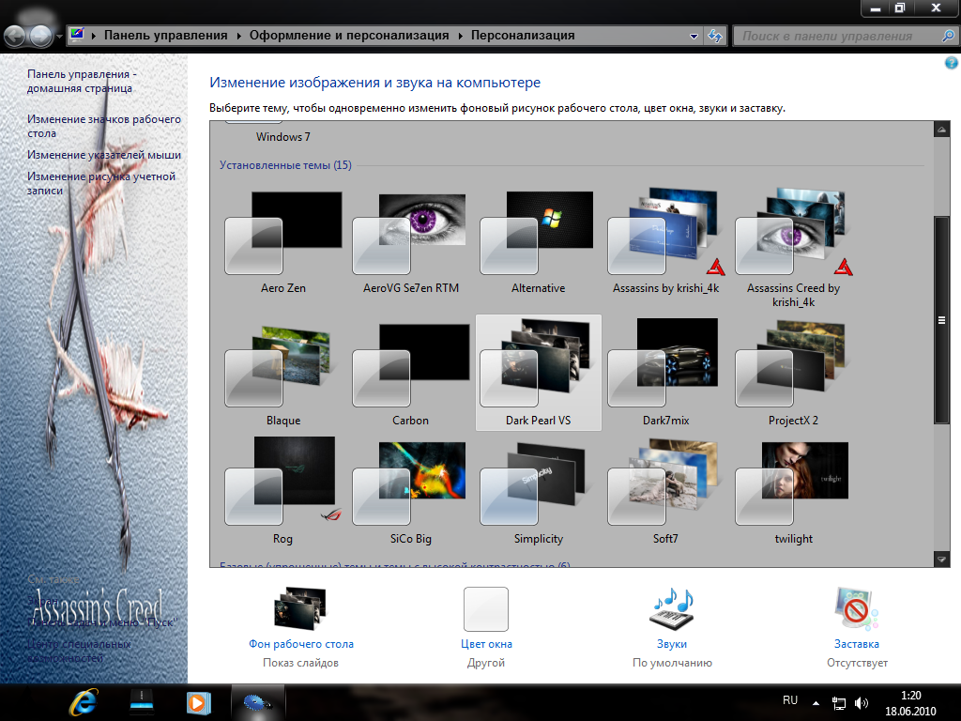Image resolution: width=961 pixels, height=721 pixels.
Task: Expand the arrow after Панель управления
Action: click(238, 36)
